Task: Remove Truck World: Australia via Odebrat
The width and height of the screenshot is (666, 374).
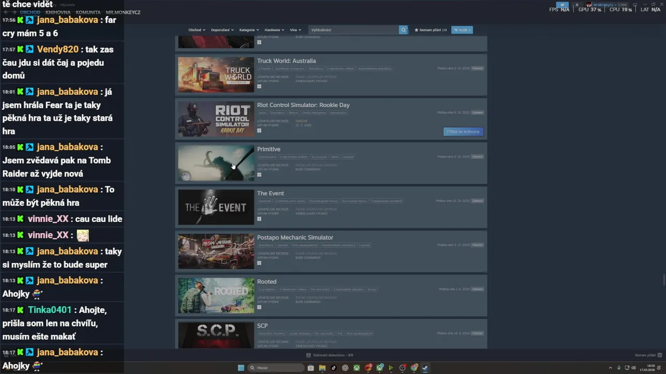Action: (x=477, y=68)
